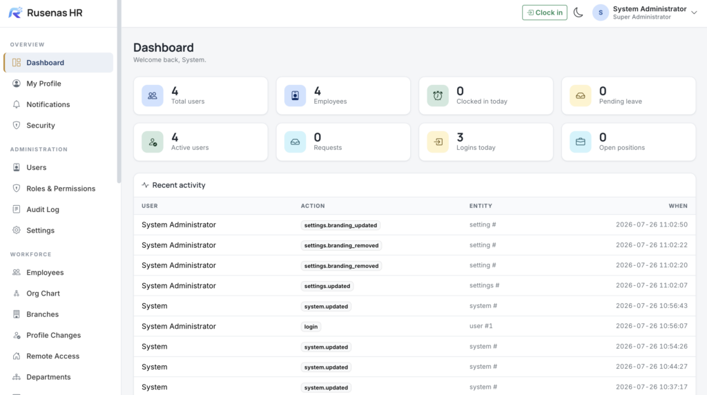Click the Total users people icon
Viewport: 707px width, 395px height.
point(153,95)
